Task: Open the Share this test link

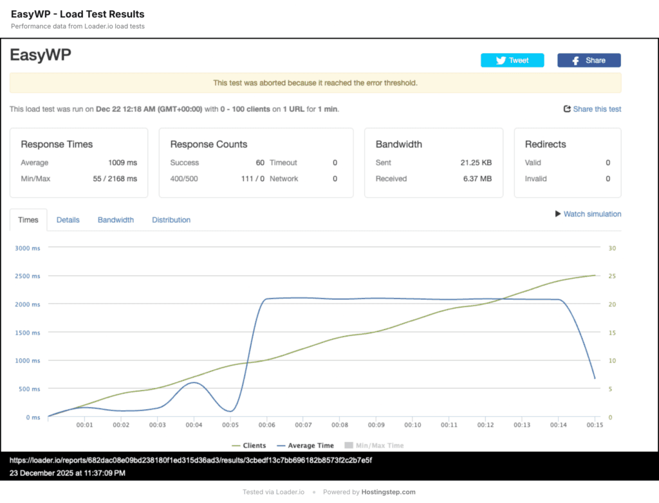Action: click(597, 109)
